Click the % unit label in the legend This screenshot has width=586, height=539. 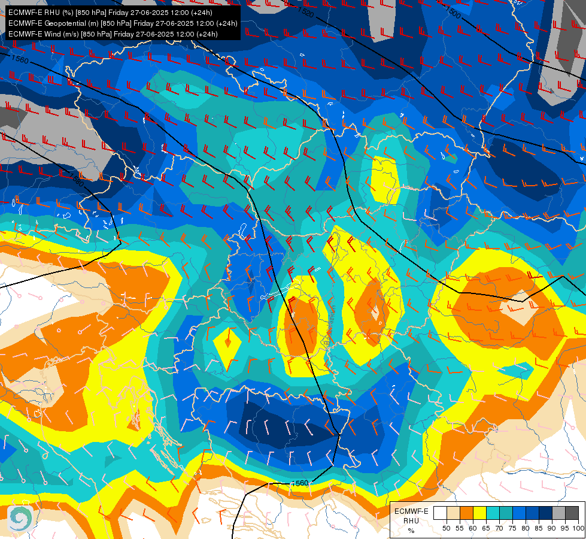coord(411,531)
